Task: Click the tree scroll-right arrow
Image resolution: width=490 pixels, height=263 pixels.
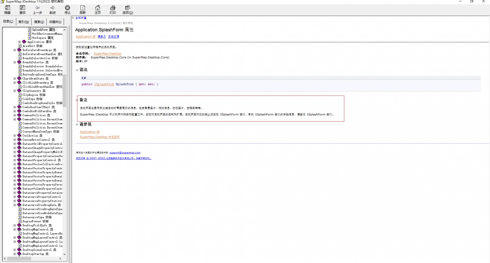Action: tap(60, 258)
